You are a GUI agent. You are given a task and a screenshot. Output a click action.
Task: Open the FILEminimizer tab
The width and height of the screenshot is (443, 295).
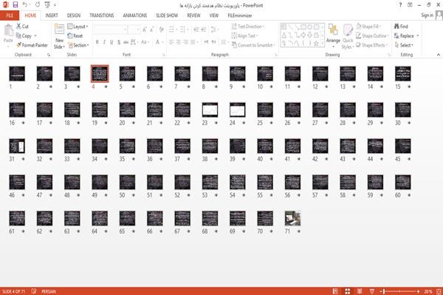point(239,16)
